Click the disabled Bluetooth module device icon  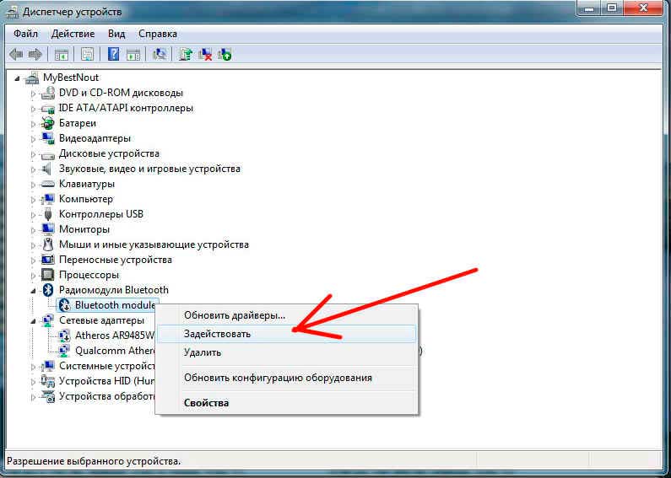[65, 305]
